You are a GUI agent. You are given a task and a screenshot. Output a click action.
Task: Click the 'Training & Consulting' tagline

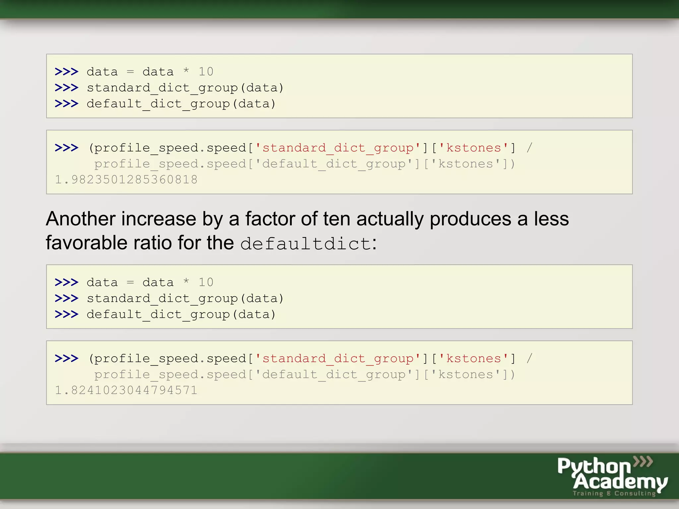pos(614,493)
